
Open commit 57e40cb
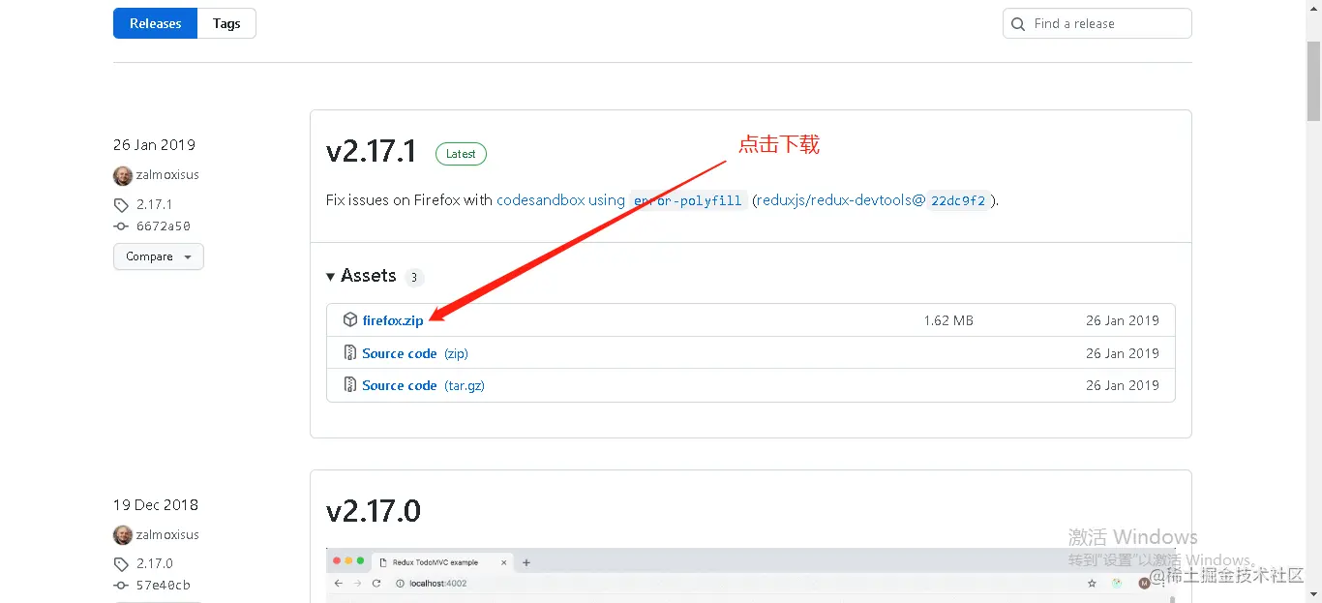pyautogui.click(x=164, y=586)
